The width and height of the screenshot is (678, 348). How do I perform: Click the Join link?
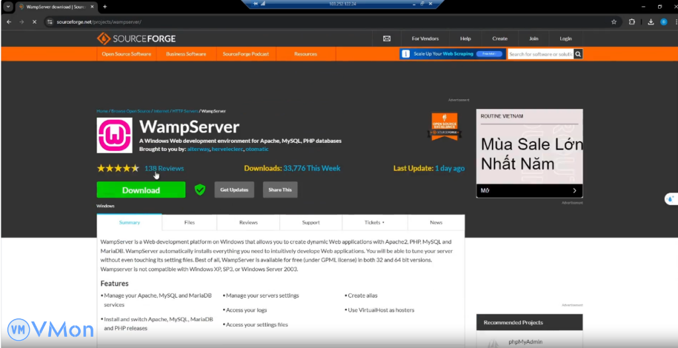point(534,38)
